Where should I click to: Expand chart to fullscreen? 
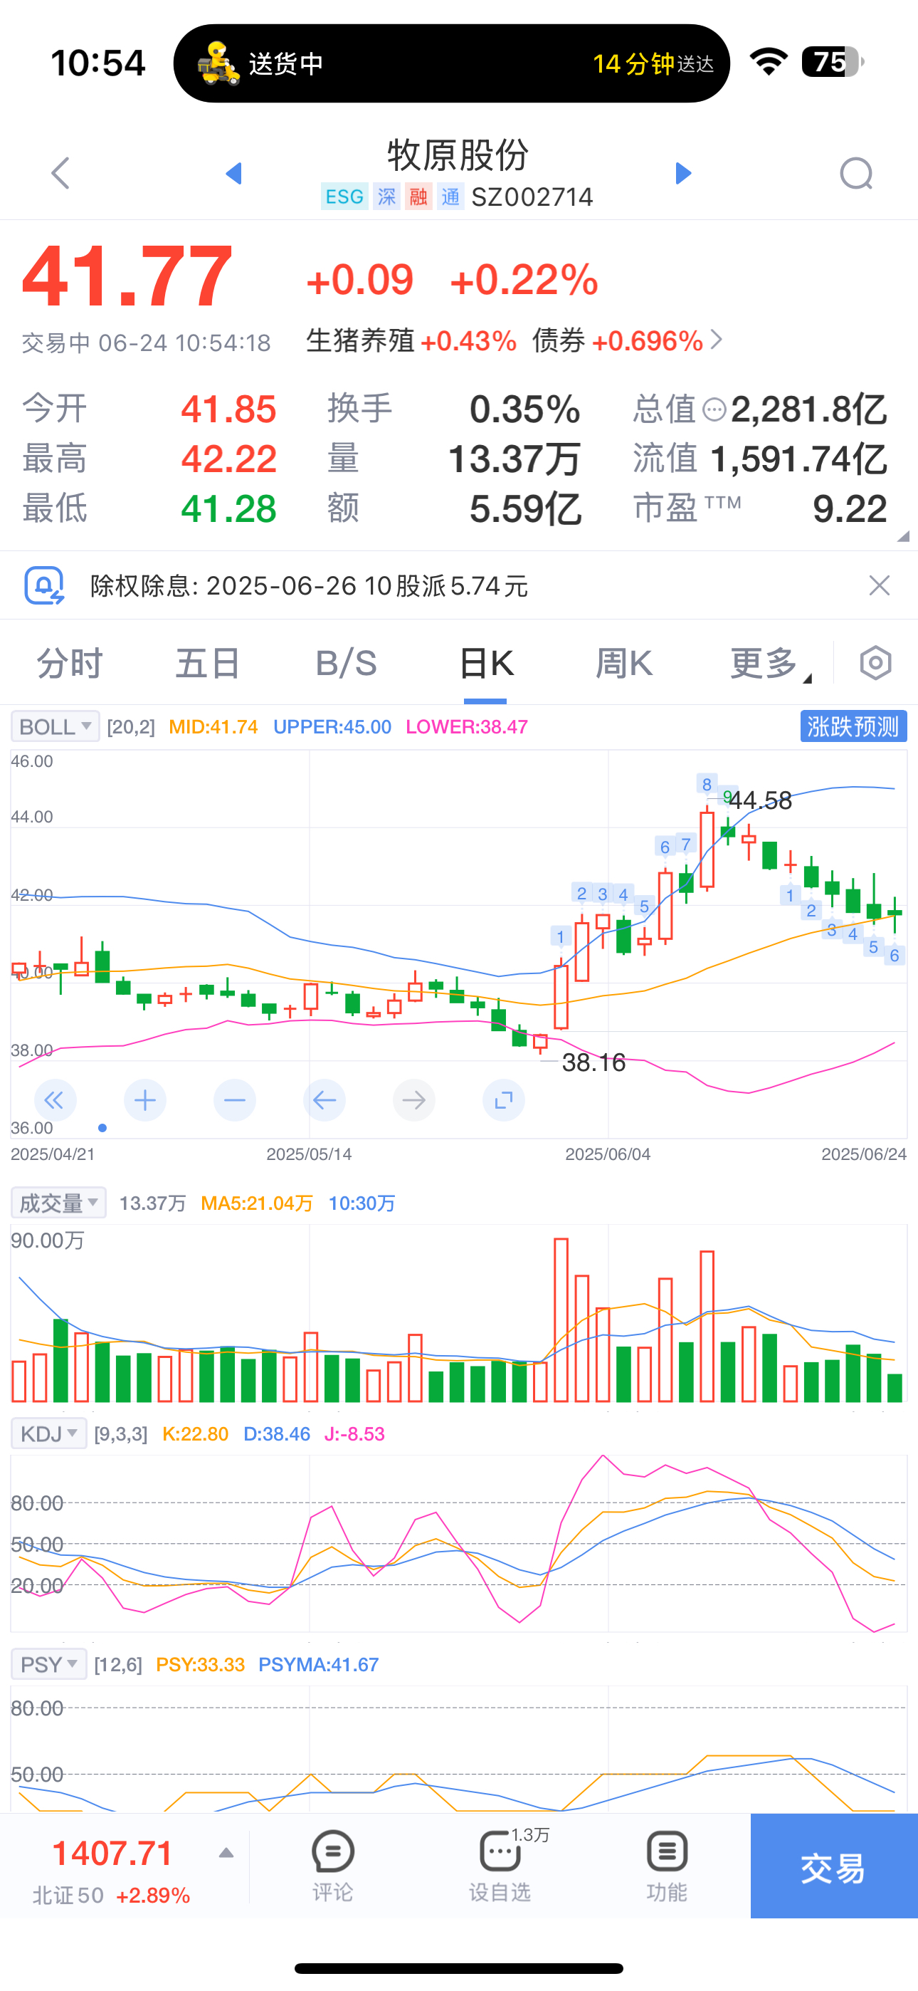click(x=504, y=1100)
